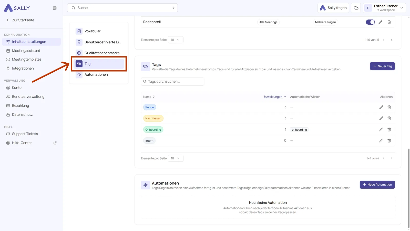Image resolution: width=410 pixels, height=231 pixels.
Task: Open upper Elemente pro Seite dropdown
Action: coord(176,40)
